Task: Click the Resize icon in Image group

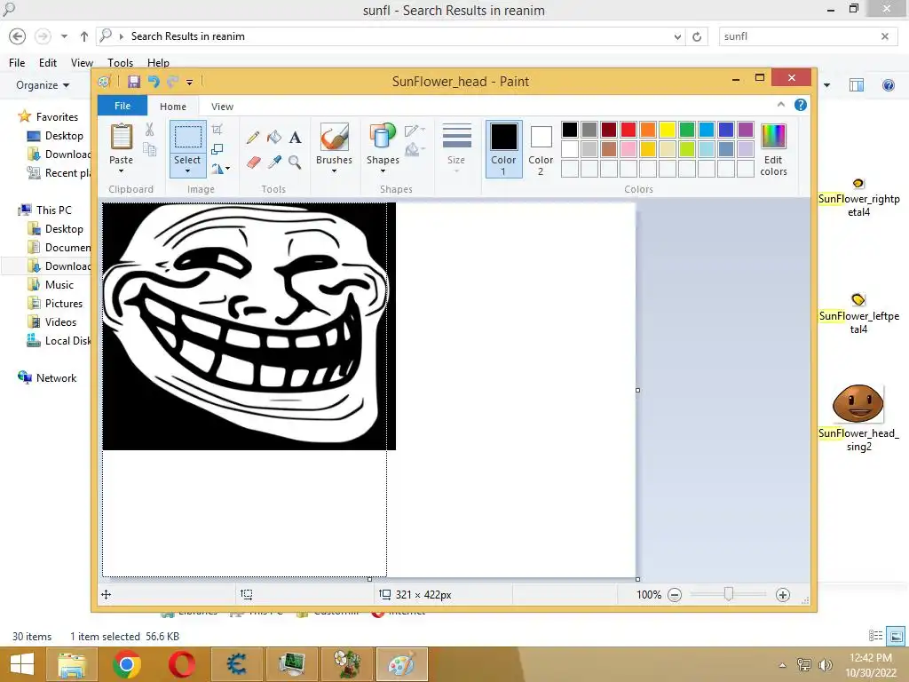Action: click(x=217, y=149)
